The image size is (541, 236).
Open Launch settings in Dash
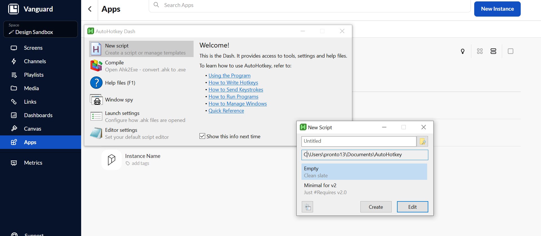click(141, 116)
